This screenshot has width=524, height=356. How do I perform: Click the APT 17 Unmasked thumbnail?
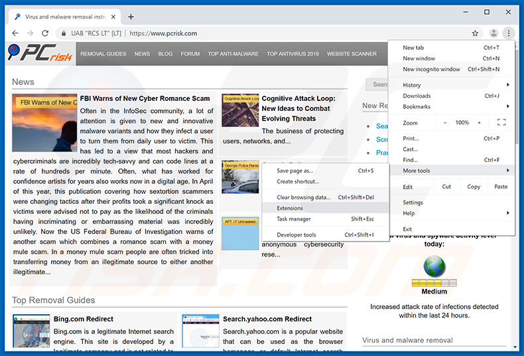click(240, 234)
